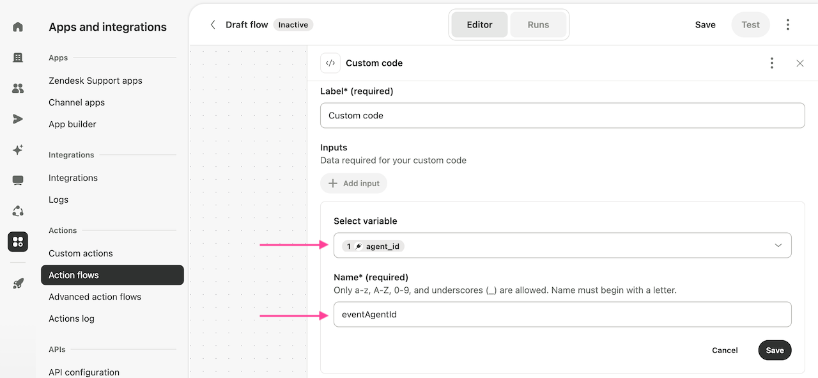
Task: Open Zendesk Support apps
Action: pyautogui.click(x=95, y=81)
